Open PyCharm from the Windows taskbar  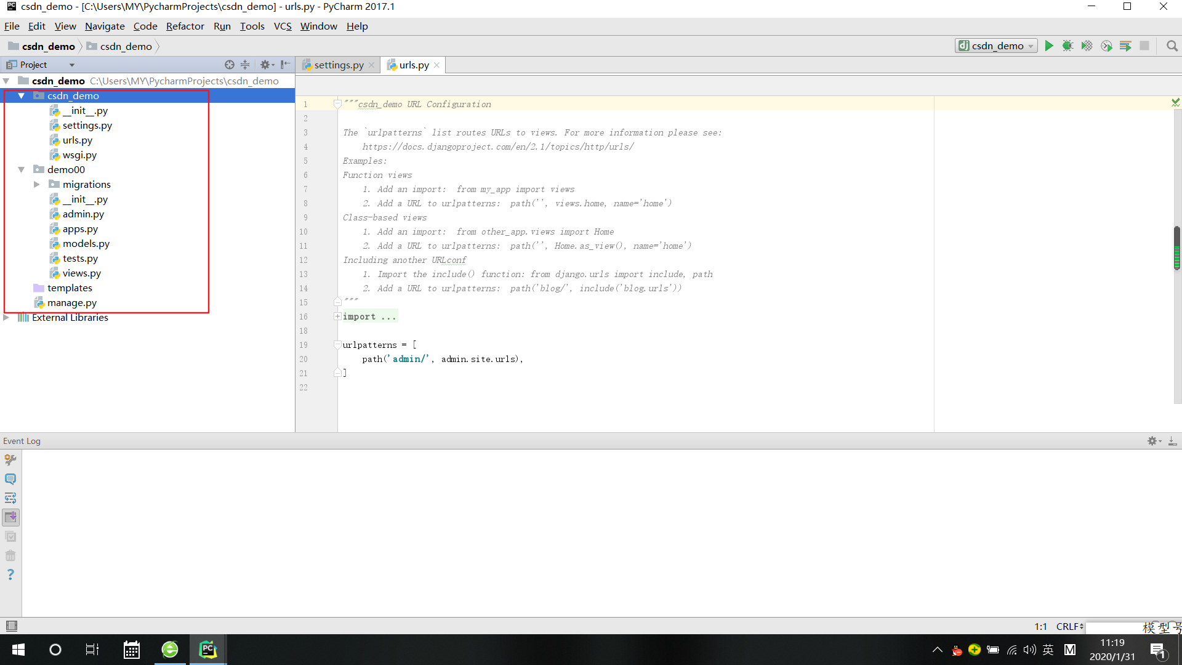coord(207,650)
